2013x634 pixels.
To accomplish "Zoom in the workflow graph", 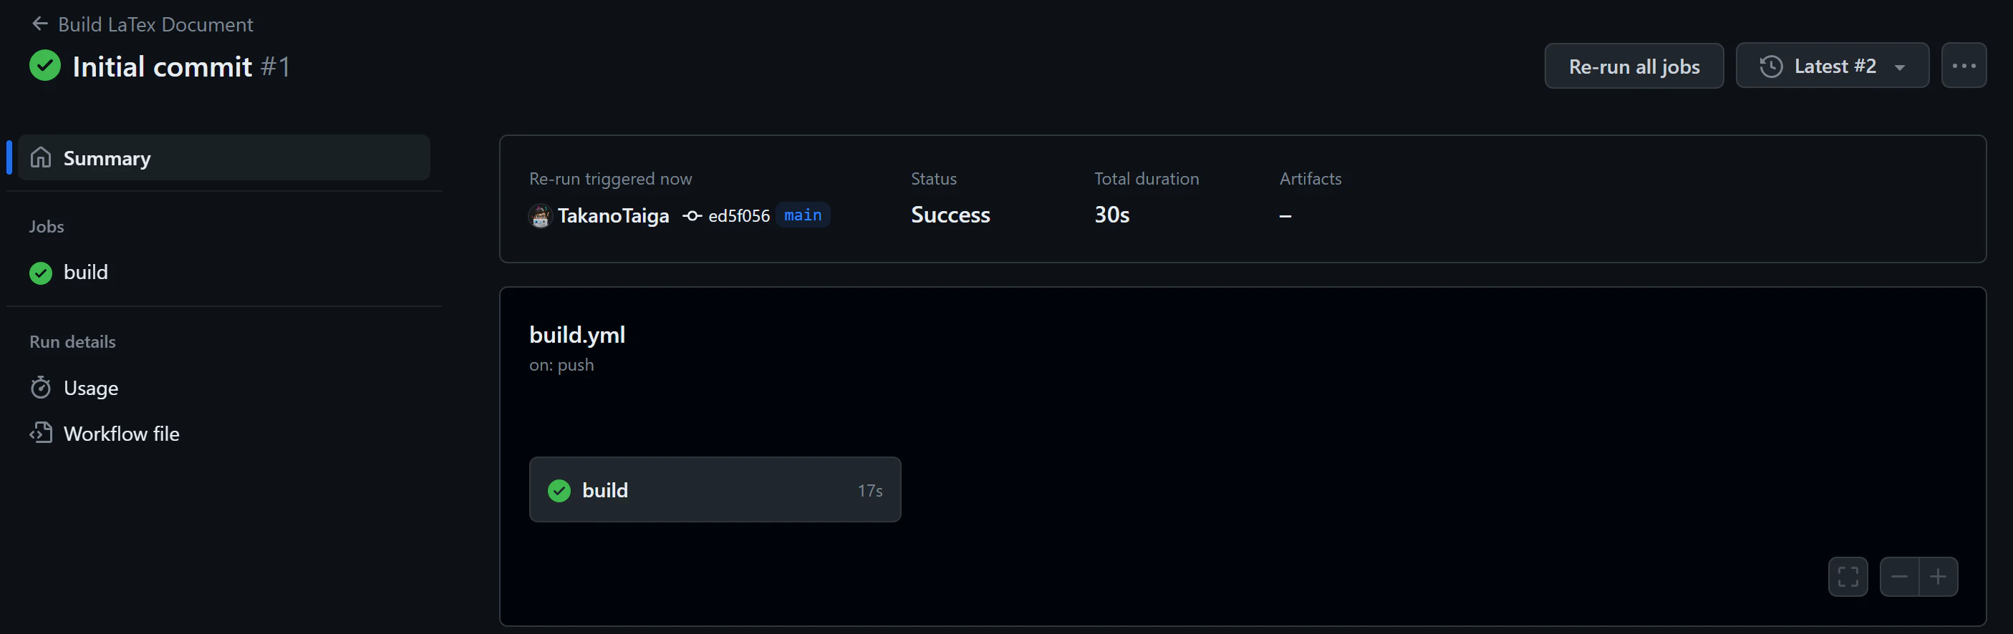I will click(x=1938, y=577).
